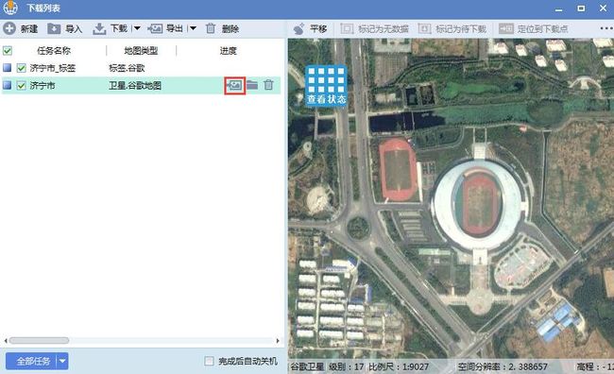Click the export image icon in 济宁市 row

pos(234,85)
